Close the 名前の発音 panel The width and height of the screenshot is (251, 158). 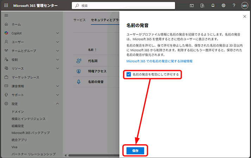click(245, 16)
